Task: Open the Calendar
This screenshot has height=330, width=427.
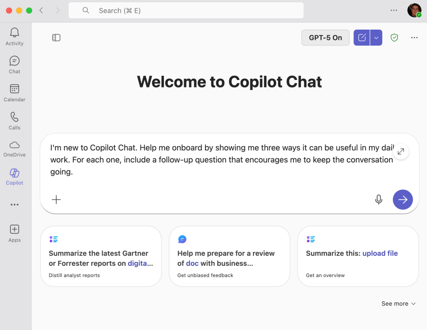Action: [x=14, y=92]
